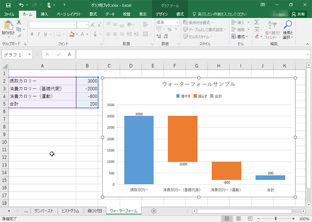Viewport: 312px width, 222px height.
Task: Add a new sheet with plus icon
Action: [x=154, y=211]
